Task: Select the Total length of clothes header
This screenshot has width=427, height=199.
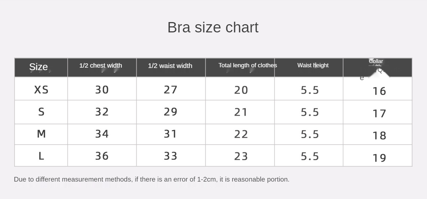Action: click(247, 65)
